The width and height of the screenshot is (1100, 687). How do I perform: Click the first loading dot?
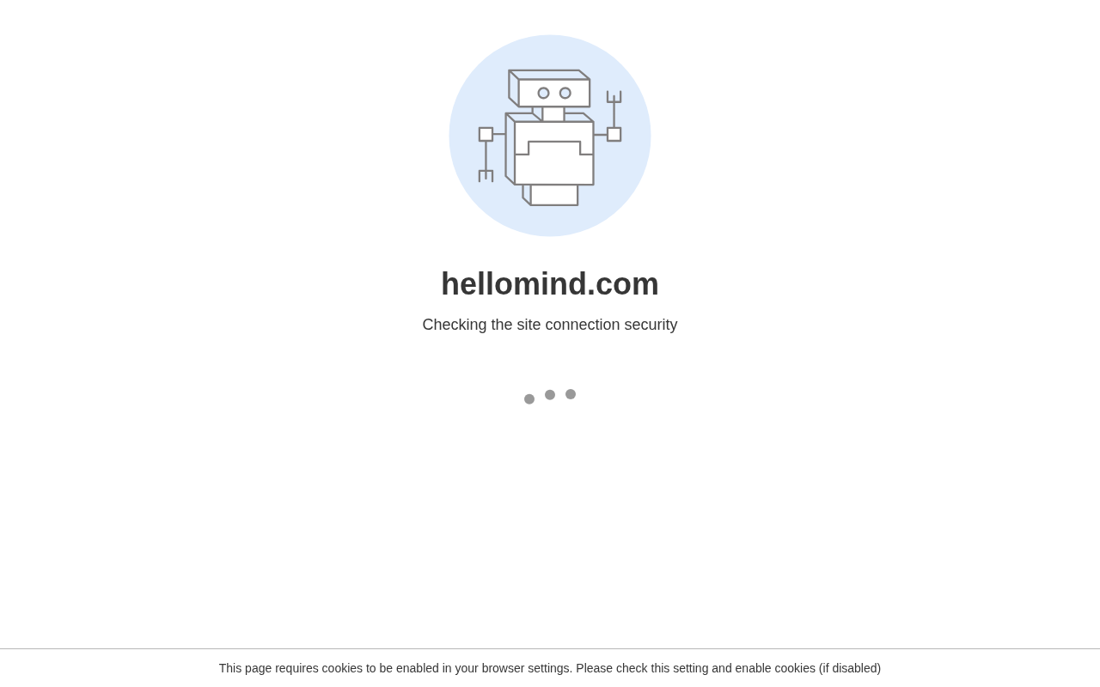[x=529, y=398]
